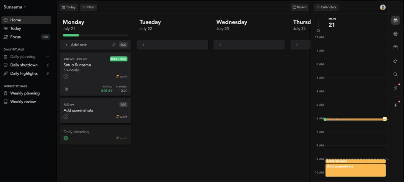
Task: Mark Add screenshots task as complete
Action: pos(66,117)
